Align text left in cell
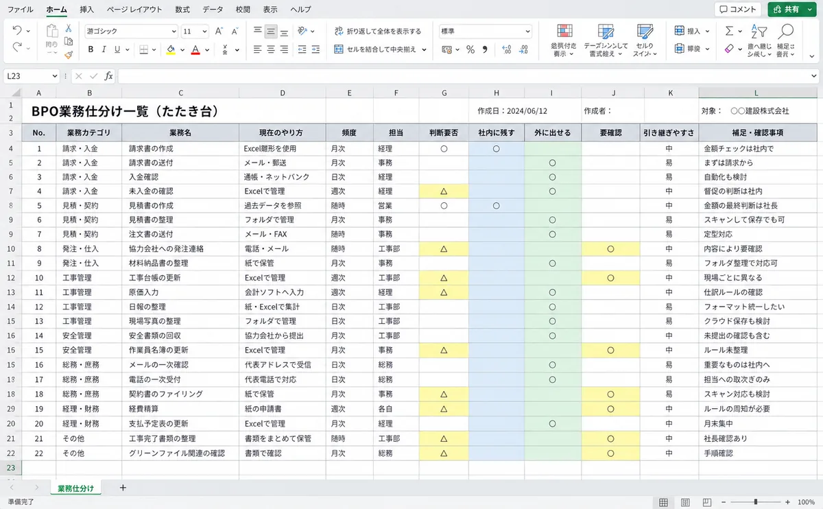 (258, 49)
